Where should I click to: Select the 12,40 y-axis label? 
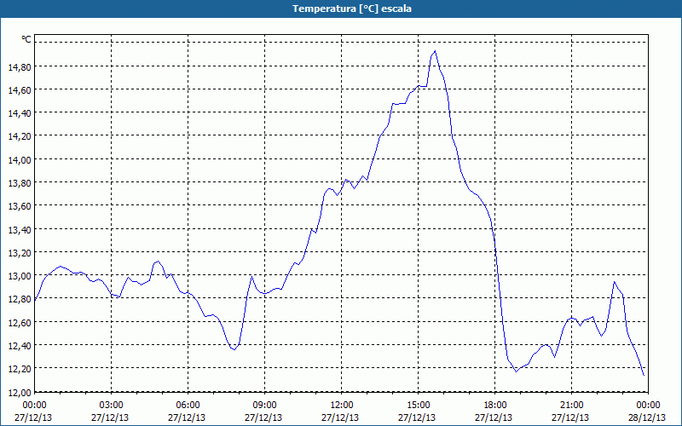[19, 346]
